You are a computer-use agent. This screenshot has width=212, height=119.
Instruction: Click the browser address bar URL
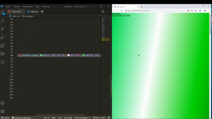point(138,11)
